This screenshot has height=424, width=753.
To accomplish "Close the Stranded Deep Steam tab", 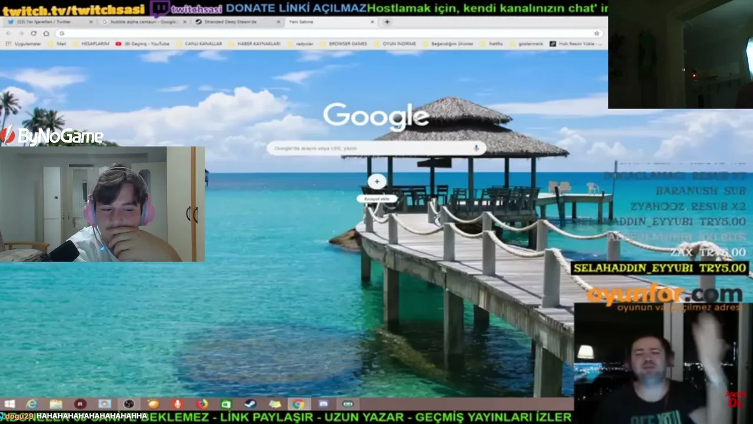I will [x=278, y=22].
